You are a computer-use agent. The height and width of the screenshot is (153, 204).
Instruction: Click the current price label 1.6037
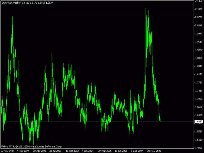(199, 122)
